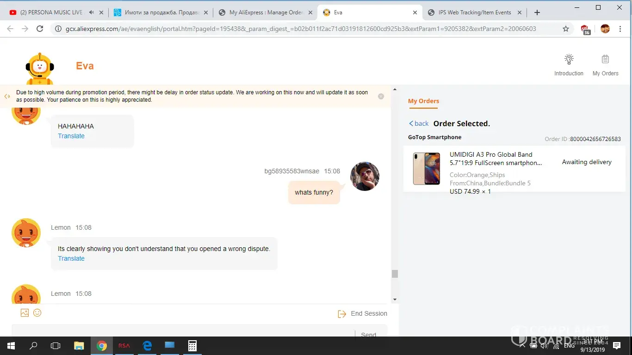This screenshot has height=355, width=632.
Task: Go back to the orders list
Action: (419, 123)
